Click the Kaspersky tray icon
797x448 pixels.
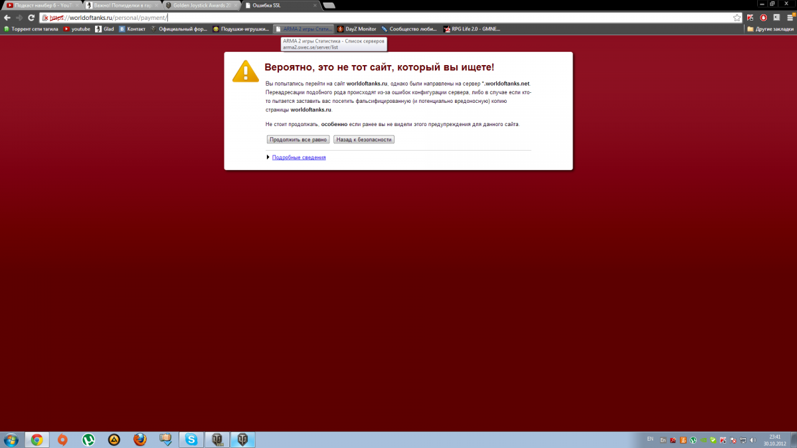[723, 440]
